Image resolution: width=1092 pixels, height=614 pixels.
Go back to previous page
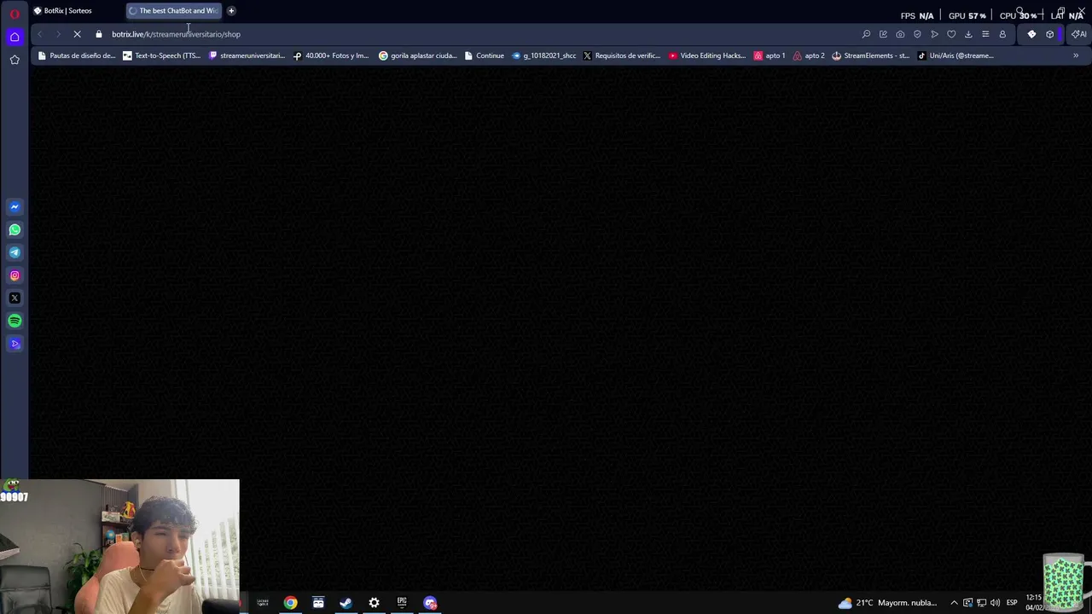[x=40, y=34]
